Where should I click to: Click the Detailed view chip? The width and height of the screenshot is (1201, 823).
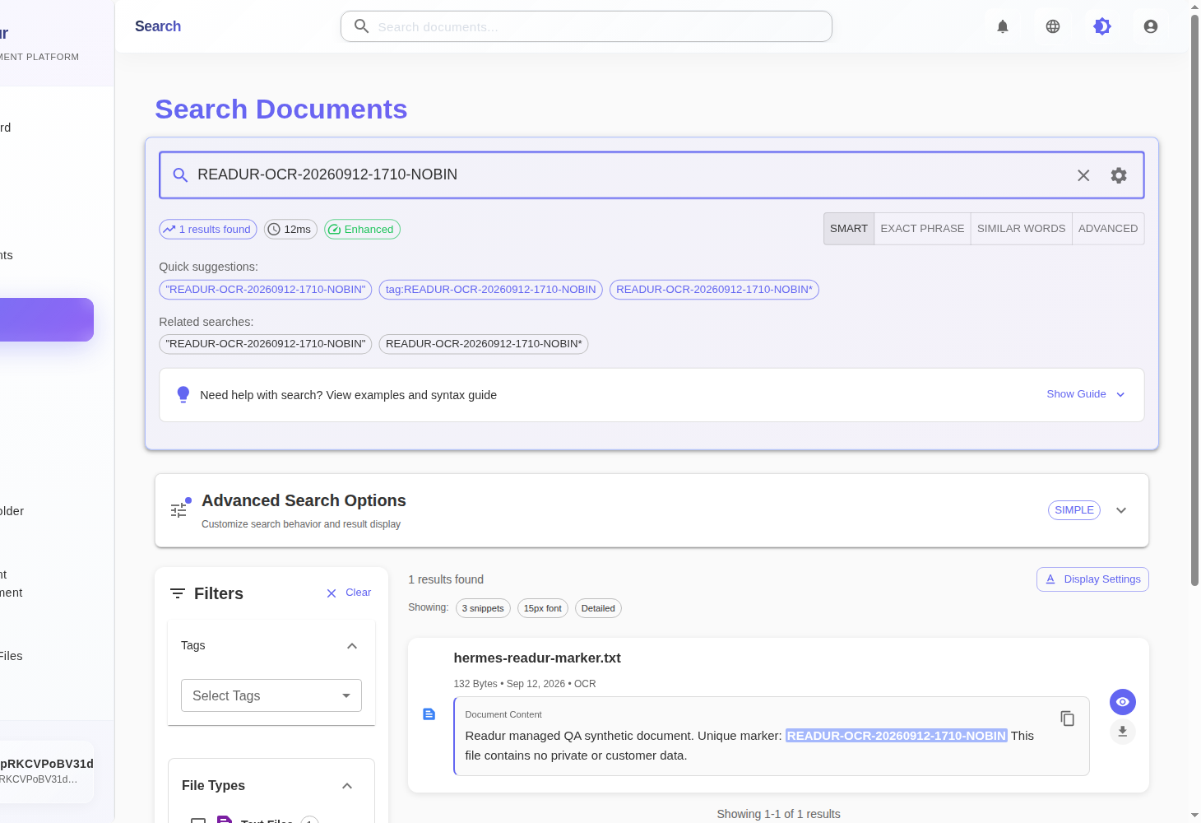[598, 608]
